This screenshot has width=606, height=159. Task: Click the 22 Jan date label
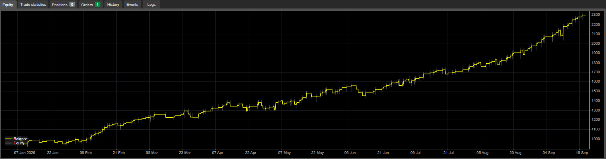[x=53, y=152]
